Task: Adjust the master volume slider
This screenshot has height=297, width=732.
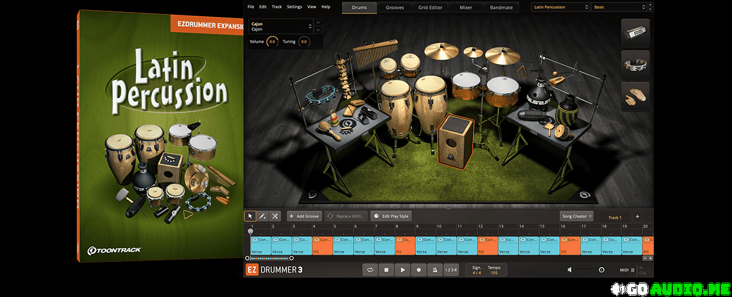Action: (x=601, y=270)
